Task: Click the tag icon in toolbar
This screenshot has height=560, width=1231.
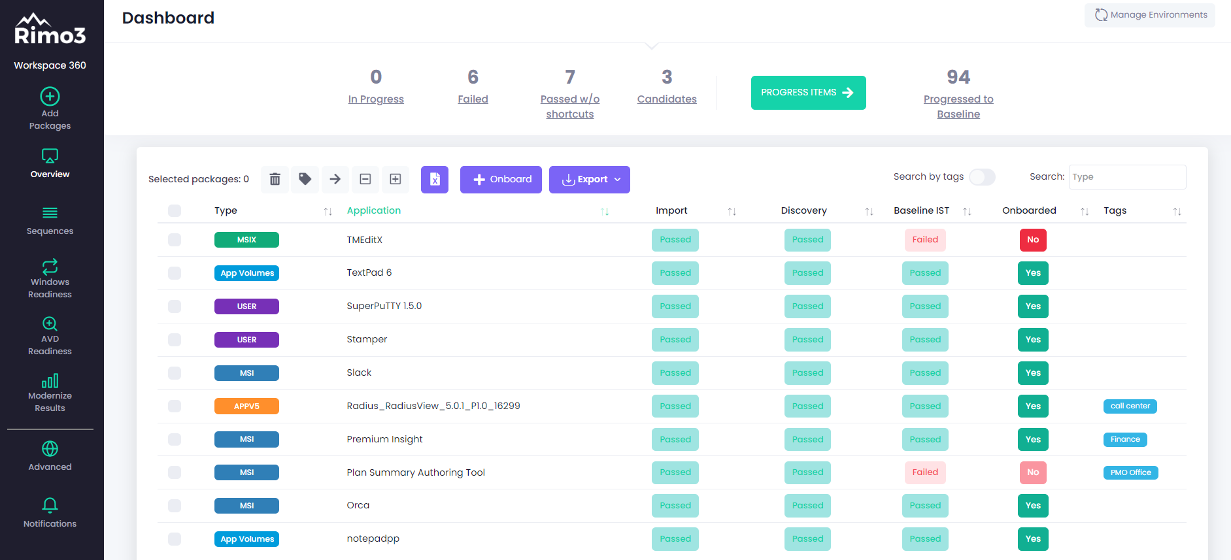Action: tap(305, 179)
